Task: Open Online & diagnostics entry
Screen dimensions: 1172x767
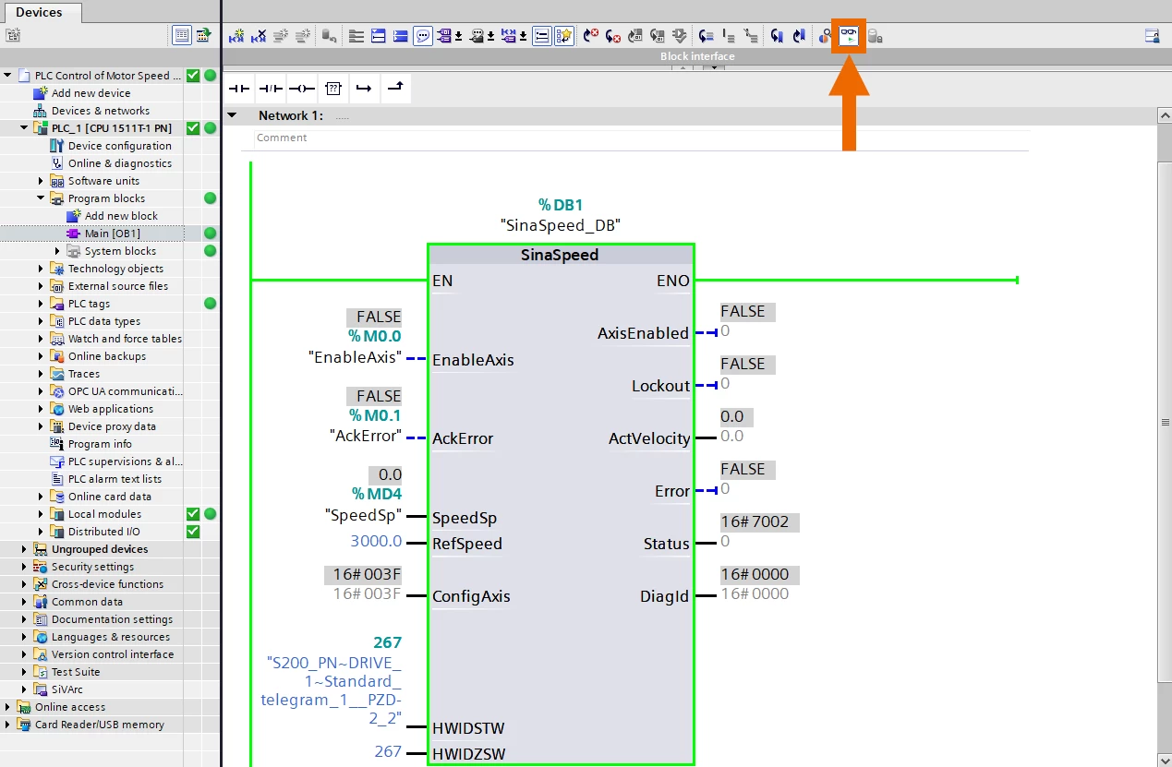Action: pos(119,163)
